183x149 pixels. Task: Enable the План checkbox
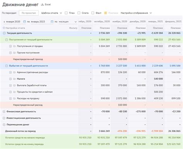pyautogui.click(x=66, y=13)
